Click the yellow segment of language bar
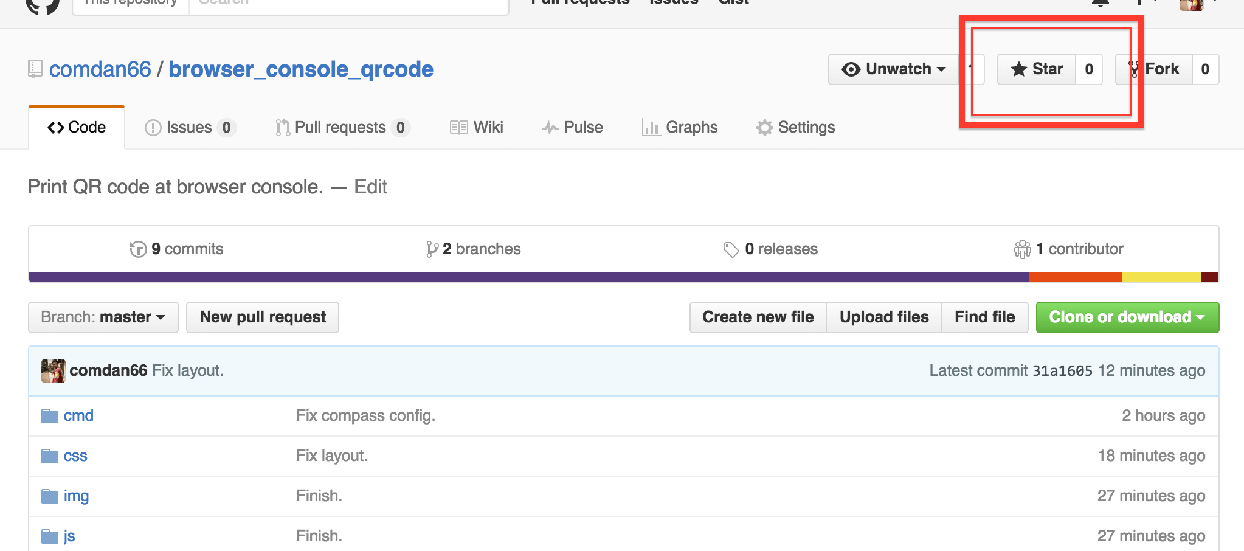1244x551 pixels. (1162, 277)
